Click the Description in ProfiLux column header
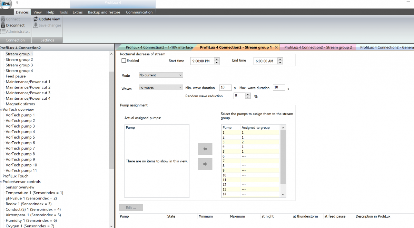 (373, 216)
